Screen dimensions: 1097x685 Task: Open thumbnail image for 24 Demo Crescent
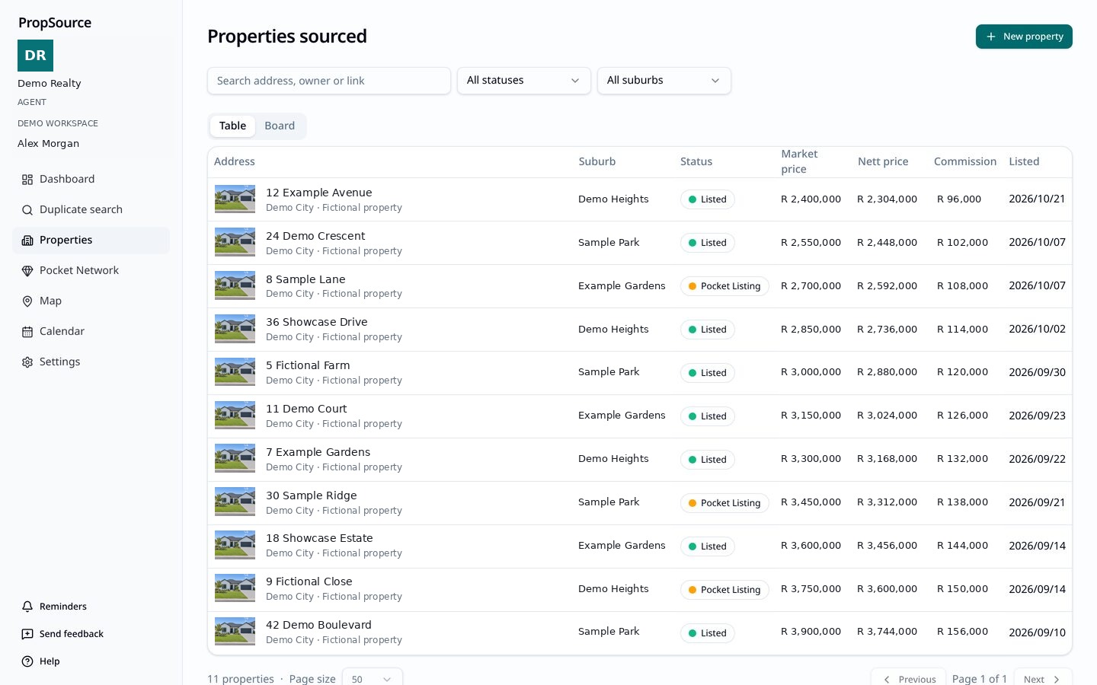pyautogui.click(x=235, y=243)
